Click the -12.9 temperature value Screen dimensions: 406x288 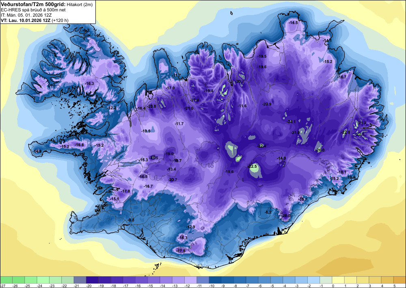[190, 227]
